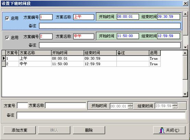Click the grayed 确认 button
This screenshot has height=140, width=190.
coord(54,130)
